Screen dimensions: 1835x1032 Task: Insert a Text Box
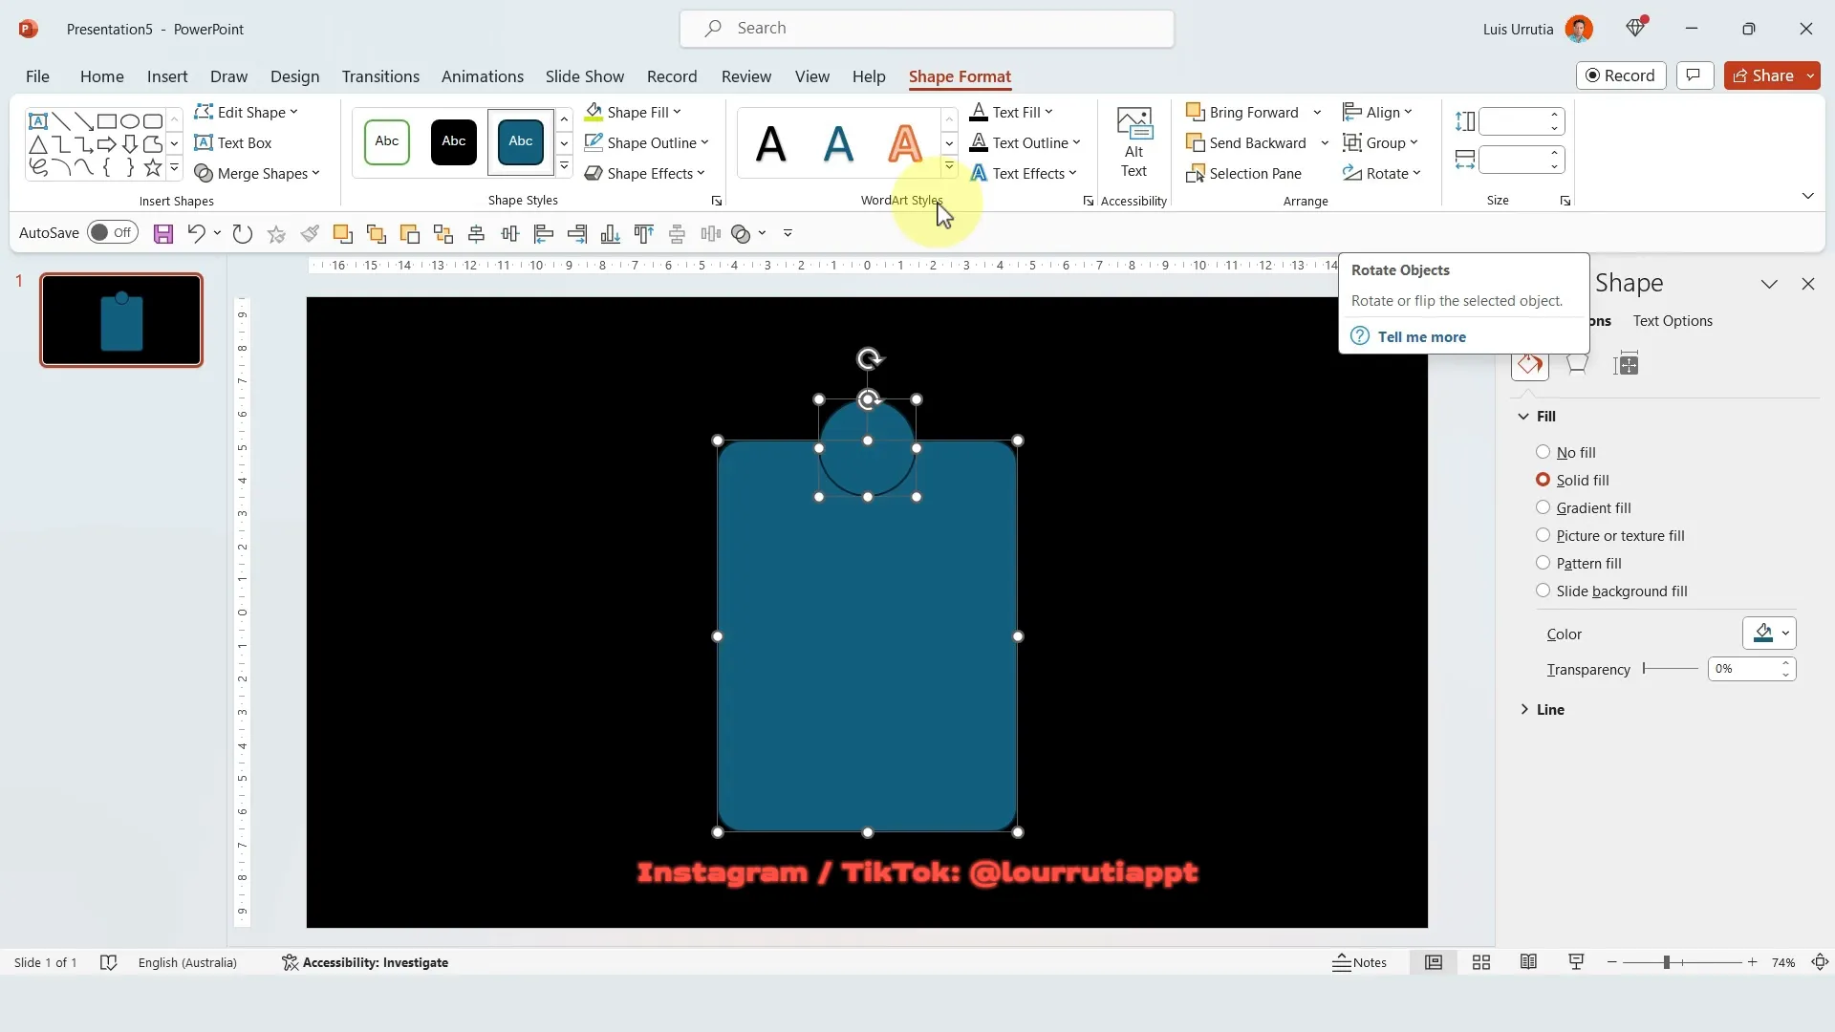point(233,142)
